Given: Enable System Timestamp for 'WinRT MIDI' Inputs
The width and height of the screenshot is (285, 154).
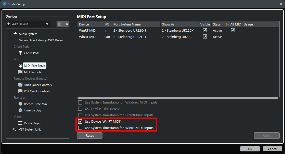Looking at the screenshot, I should 80,128.
